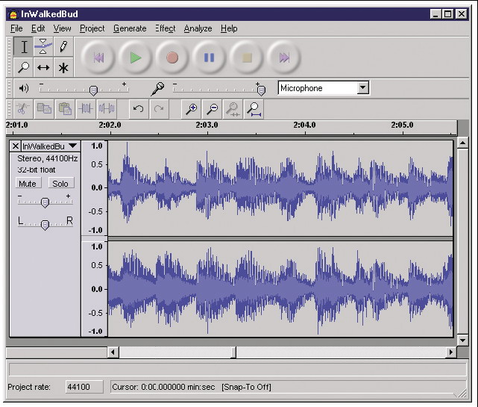Image resolution: width=478 pixels, height=407 pixels.
Task: Click the Project rate: label
Action: coord(29,387)
